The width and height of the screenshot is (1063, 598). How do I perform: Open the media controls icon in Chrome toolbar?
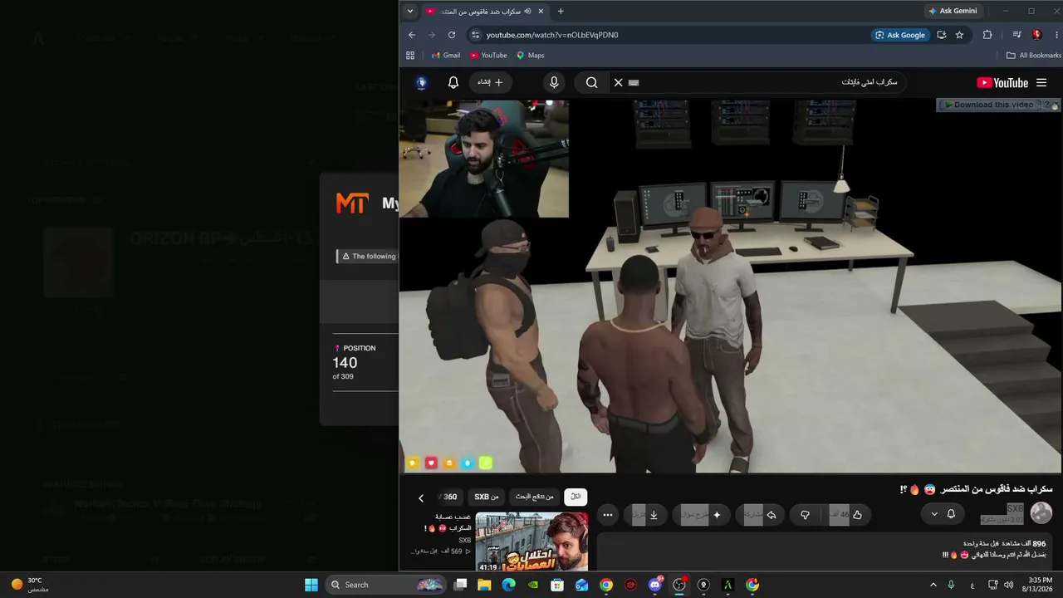[1016, 35]
